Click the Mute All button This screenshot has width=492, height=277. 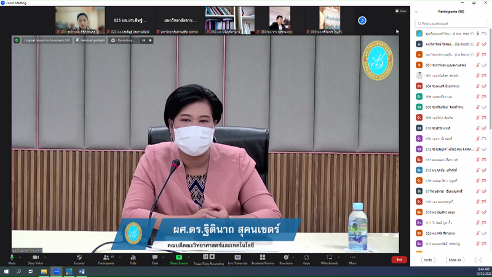[x=455, y=260]
